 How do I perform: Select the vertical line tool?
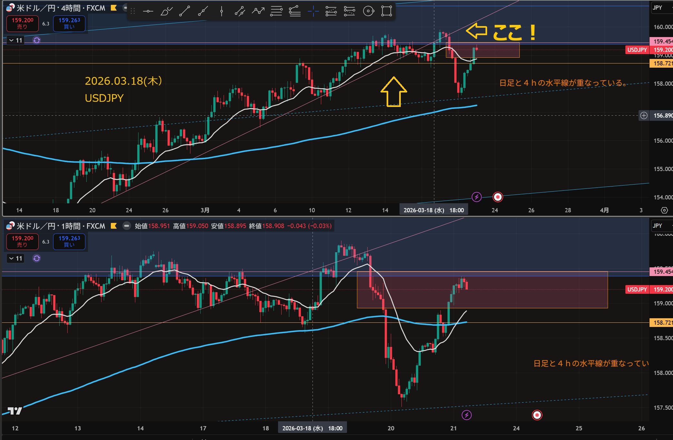(221, 11)
